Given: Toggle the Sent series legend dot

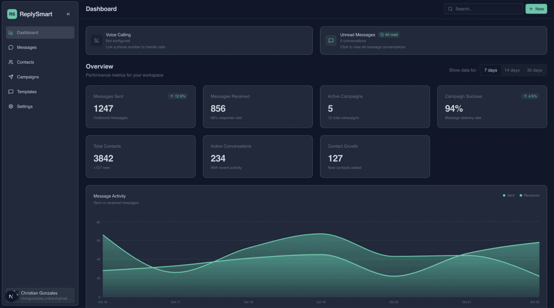Looking at the screenshot, I should click(x=504, y=195).
